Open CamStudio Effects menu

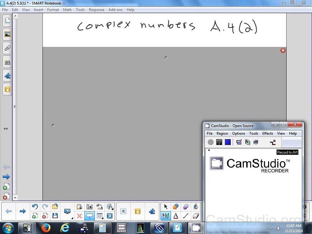(x=267, y=133)
